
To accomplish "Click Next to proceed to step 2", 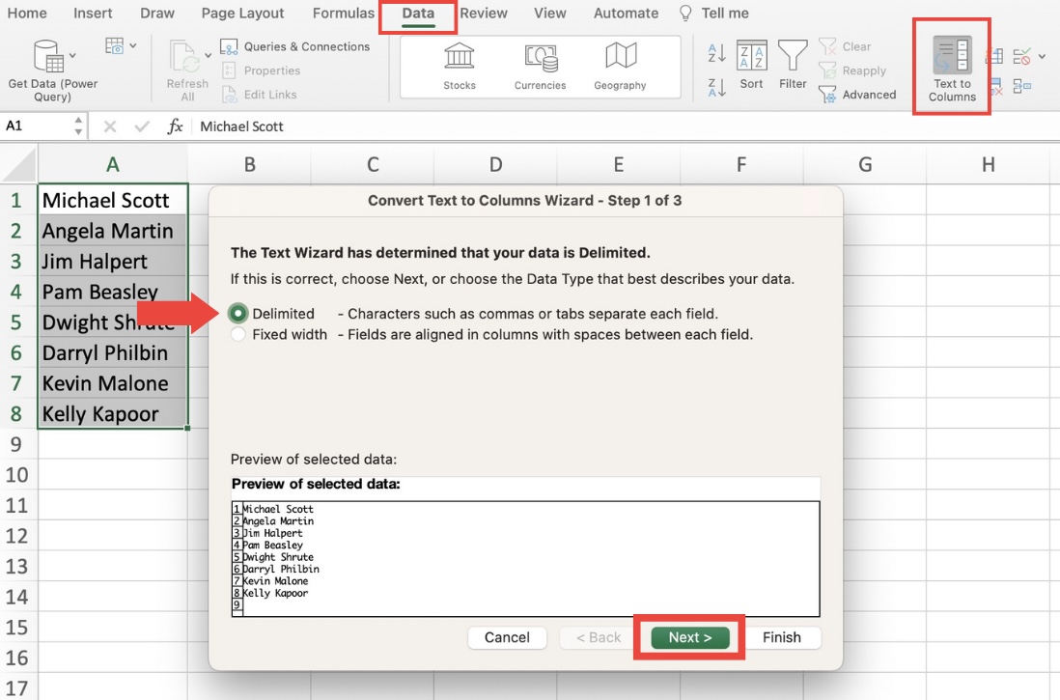I will tap(690, 637).
